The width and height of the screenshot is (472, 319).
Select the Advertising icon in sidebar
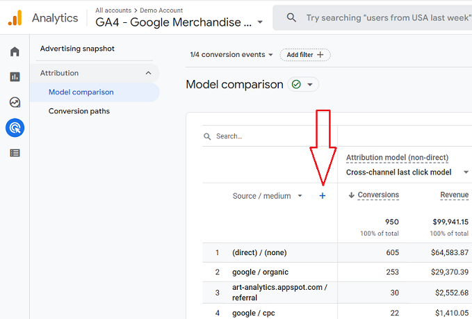click(15, 128)
